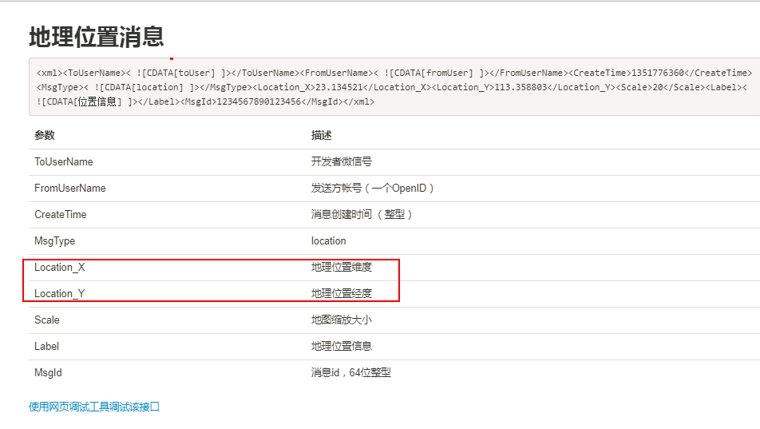
Task: Click the 地图缩放大小 description
Action: click(x=342, y=320)
